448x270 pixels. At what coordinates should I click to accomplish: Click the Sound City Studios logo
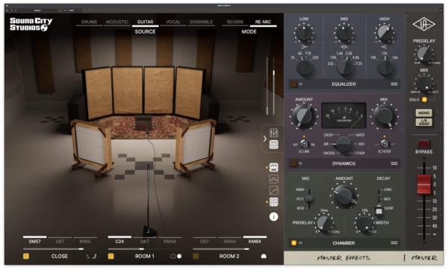(31, 25)
